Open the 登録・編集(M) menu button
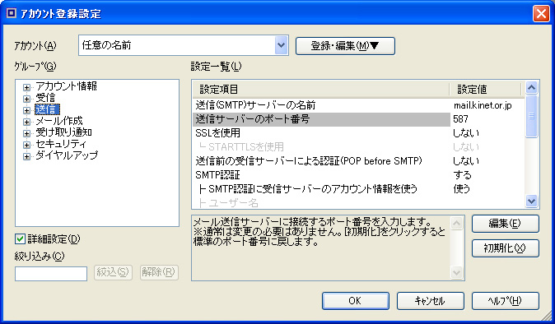 coord(345,46)
